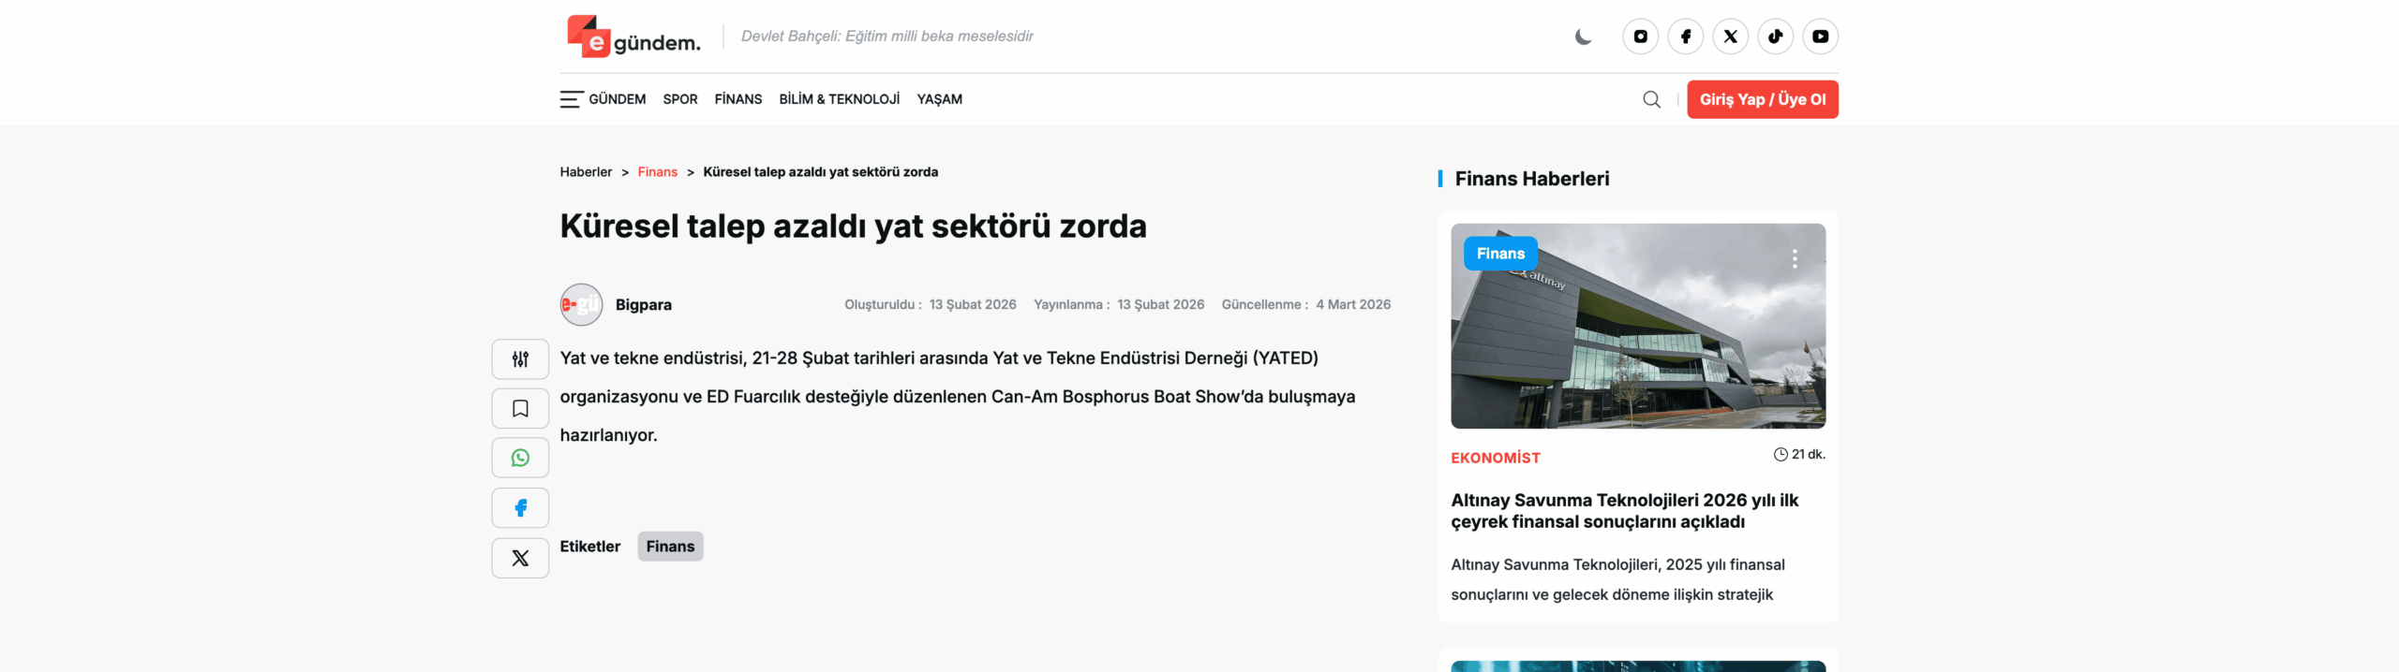Open the BİLİM & TEKNOLOJİ menu section
This screenshot has width=2399, height=672.
pyautogui.click(x=839, y=99)
